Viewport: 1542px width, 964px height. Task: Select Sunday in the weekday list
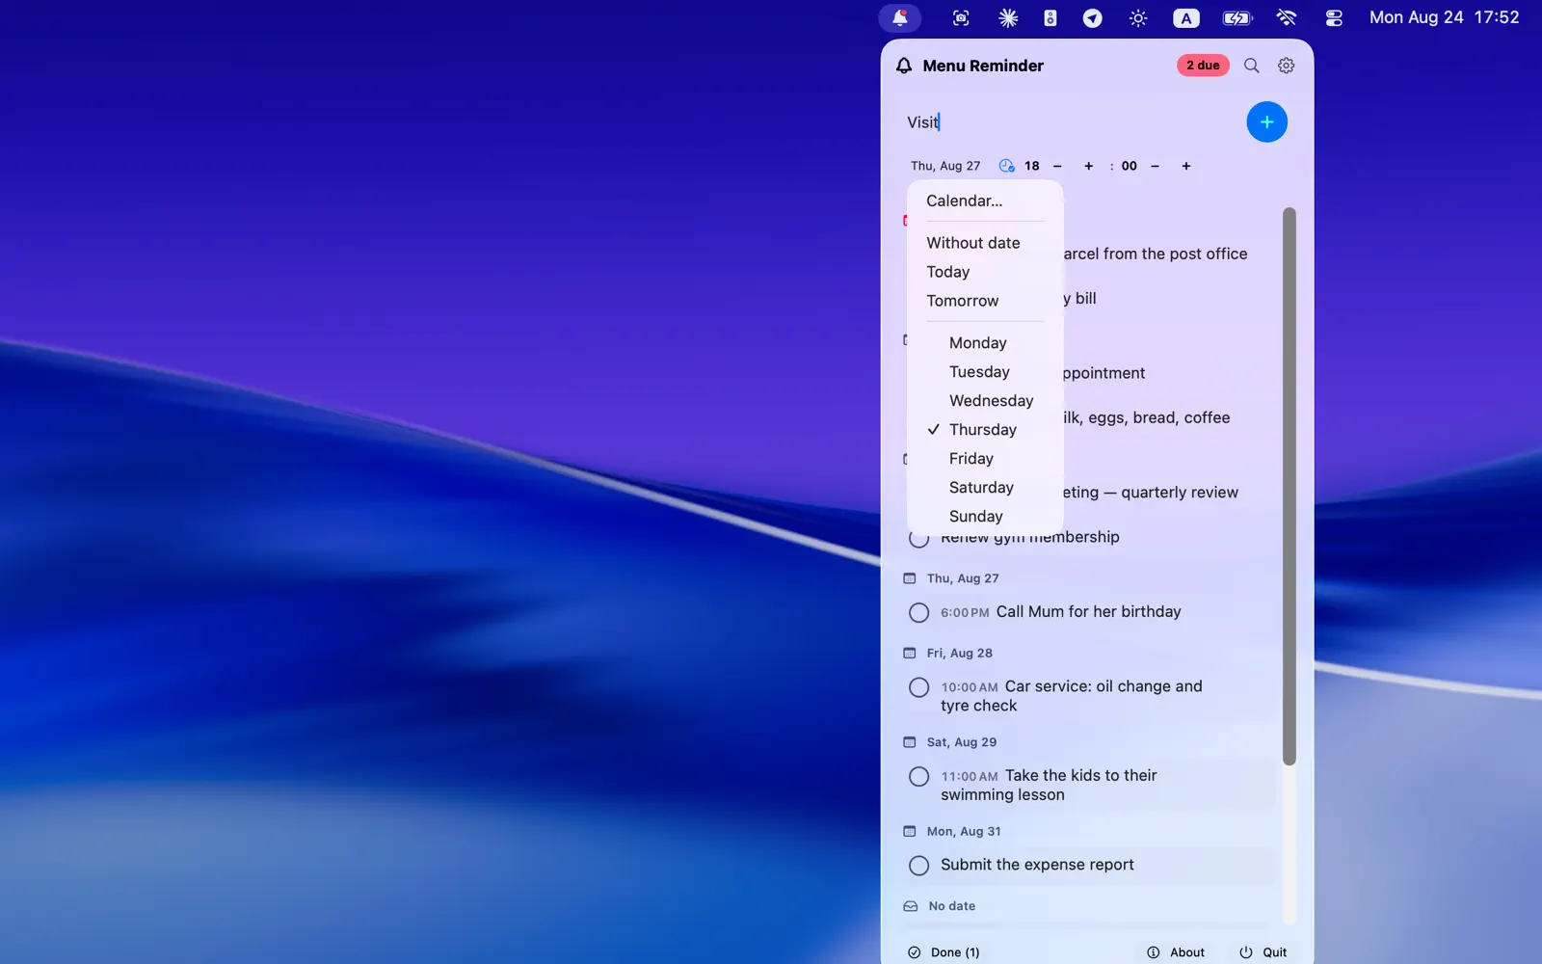[985, 517]
